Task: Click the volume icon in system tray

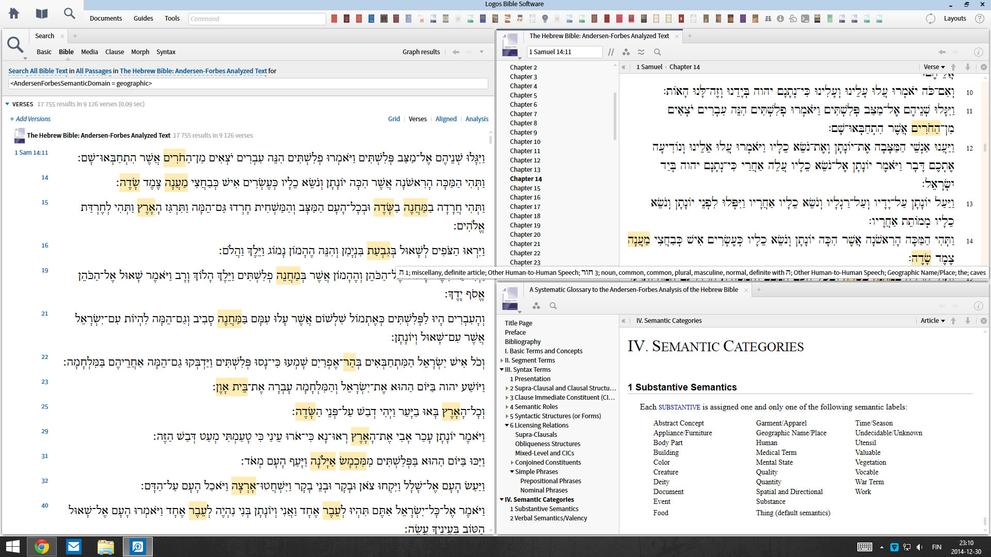Action: coord(919,547)
